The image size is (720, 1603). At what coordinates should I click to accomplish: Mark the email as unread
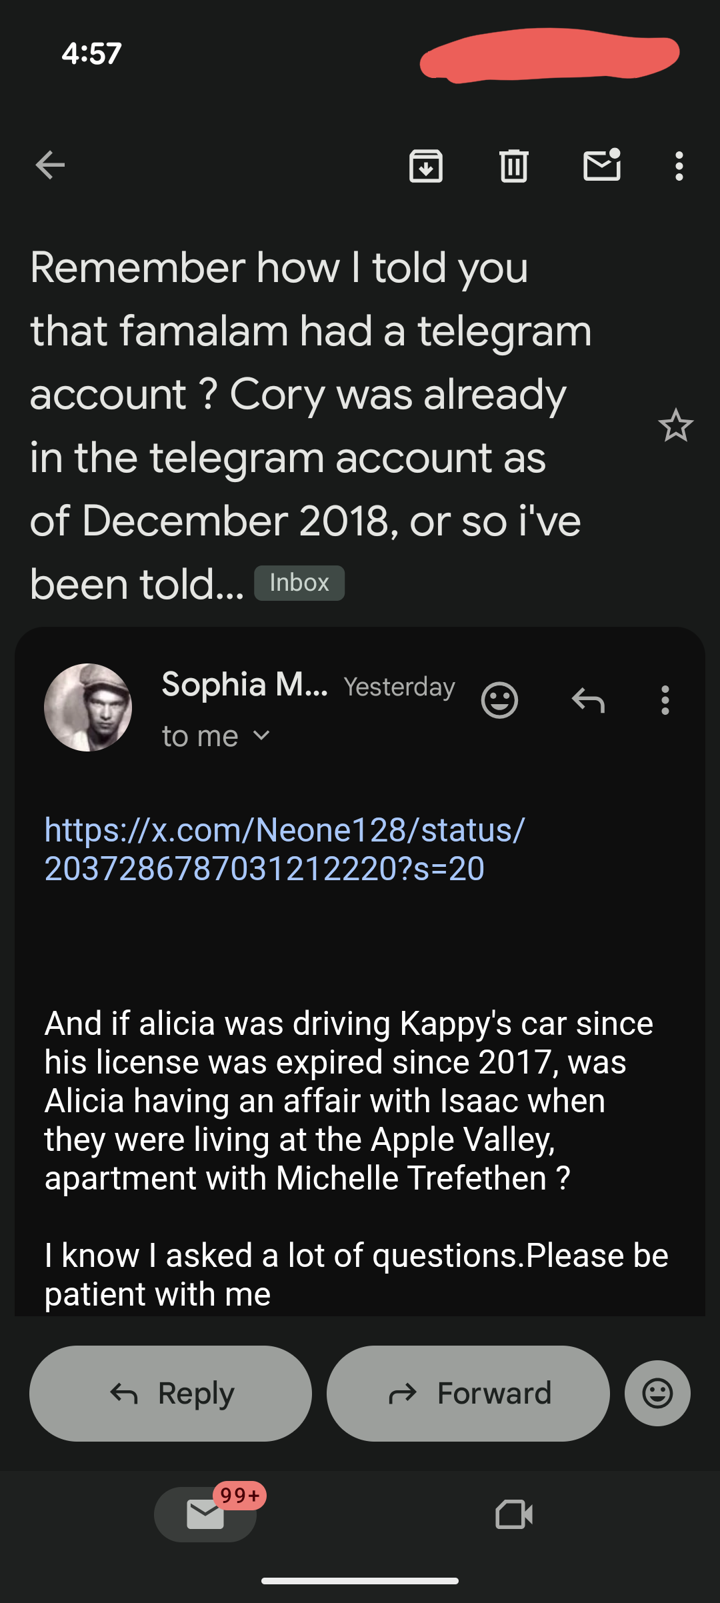point(602,165)
